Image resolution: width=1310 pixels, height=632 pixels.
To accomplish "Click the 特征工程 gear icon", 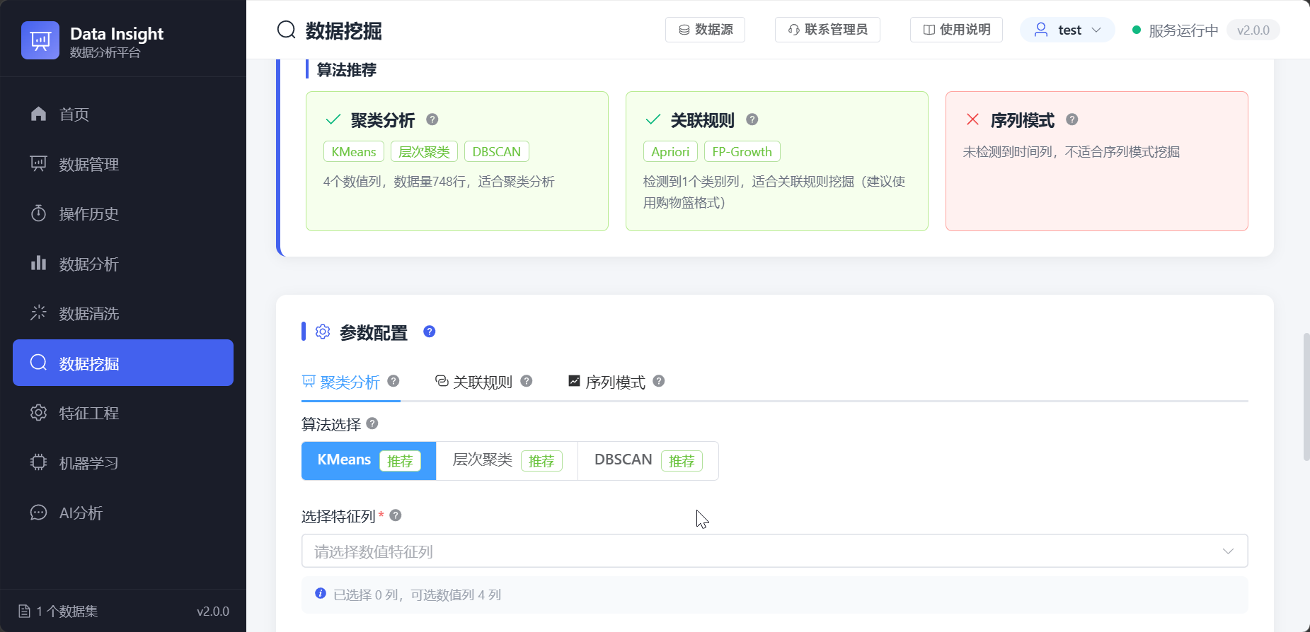I will (39, 413).
